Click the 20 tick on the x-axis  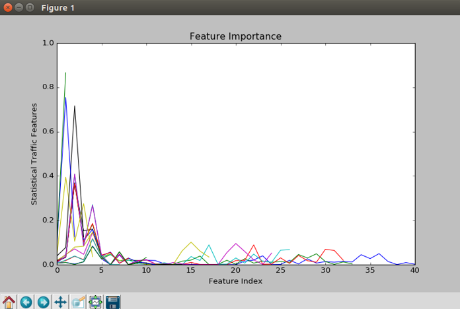point(235,270)
